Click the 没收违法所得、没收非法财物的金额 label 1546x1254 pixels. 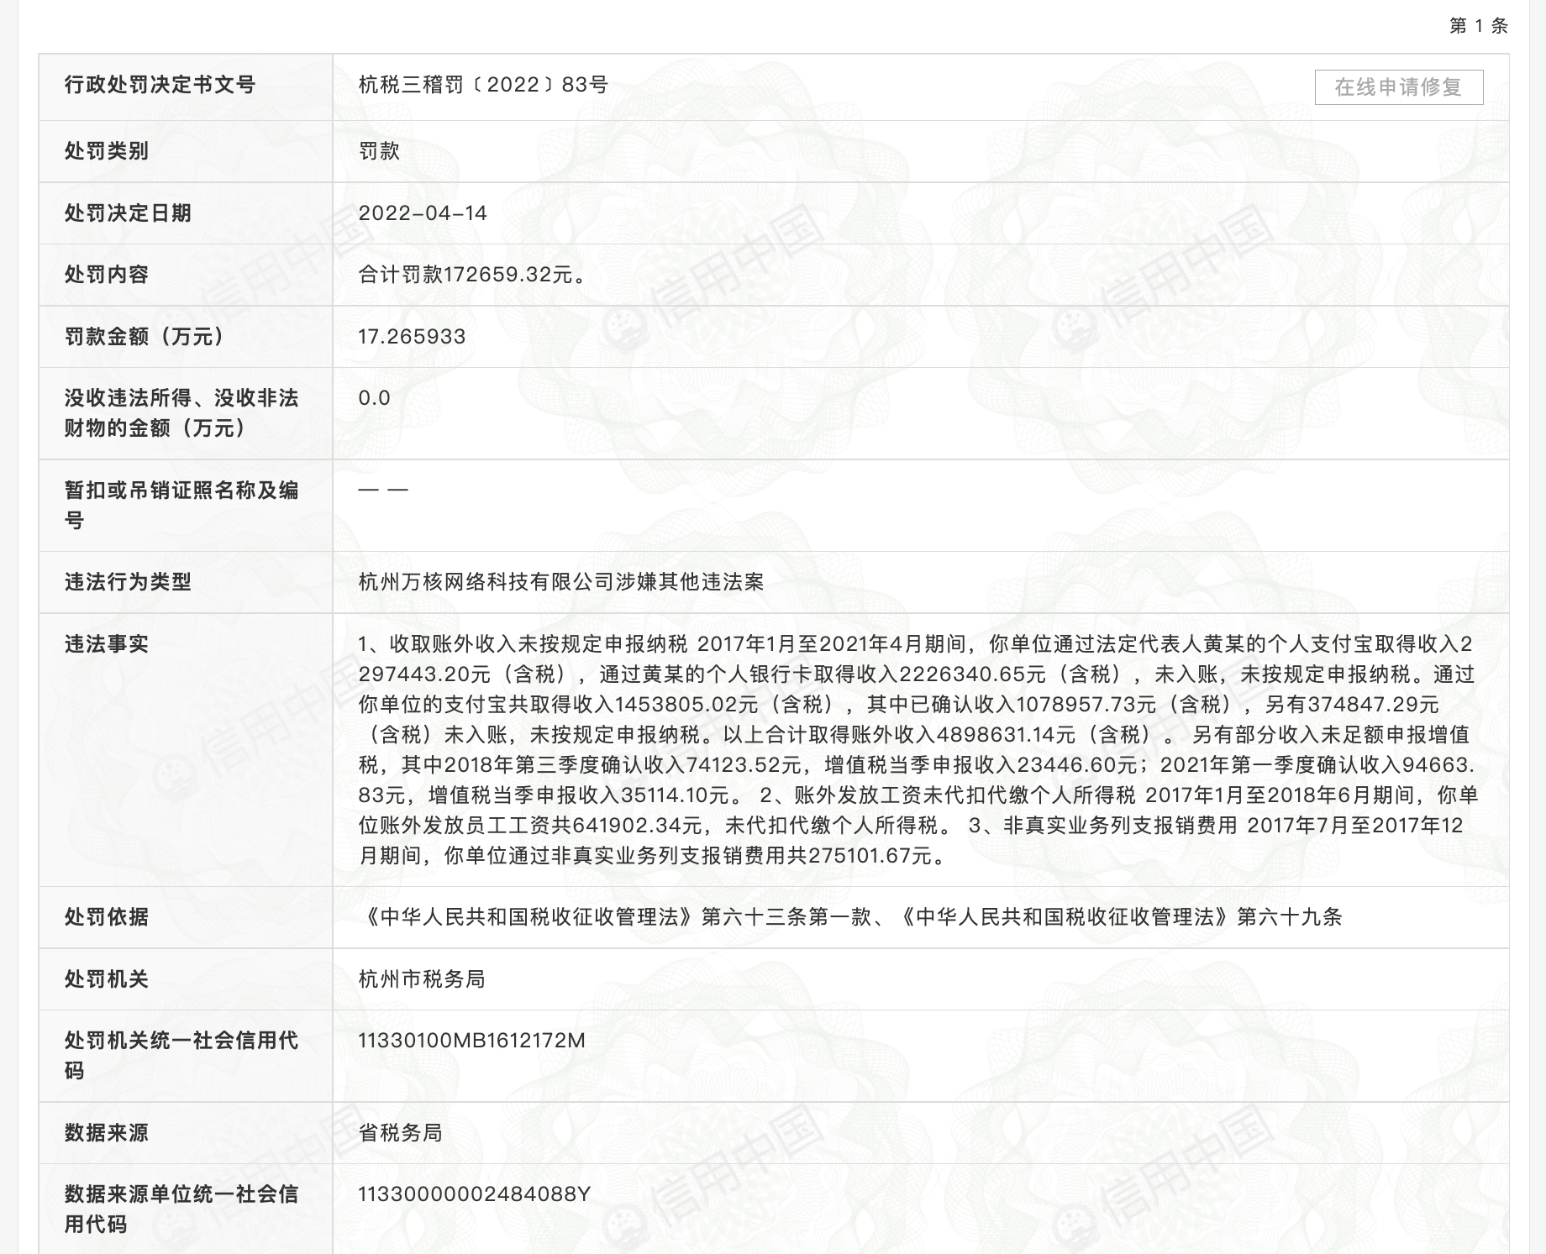(x=181, y=413)
